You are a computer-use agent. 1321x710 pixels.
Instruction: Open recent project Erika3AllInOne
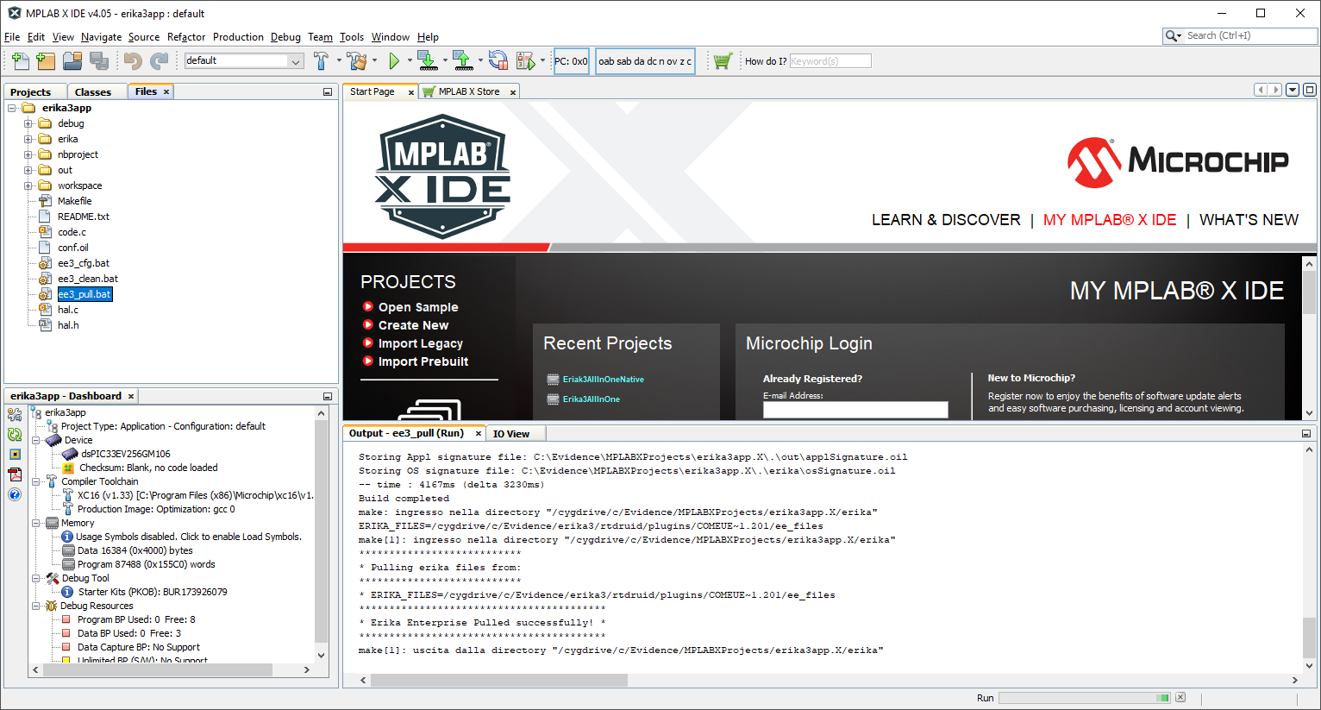pos(592,399)
